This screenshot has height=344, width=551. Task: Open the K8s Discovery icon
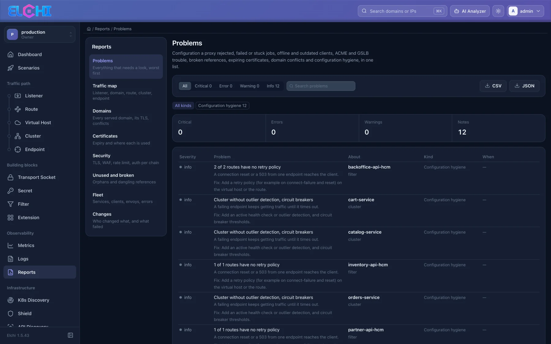10,300
